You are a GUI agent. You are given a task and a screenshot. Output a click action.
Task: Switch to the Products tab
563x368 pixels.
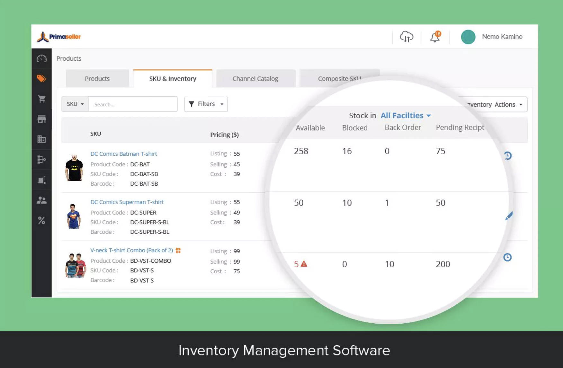(x=97, y=79)
